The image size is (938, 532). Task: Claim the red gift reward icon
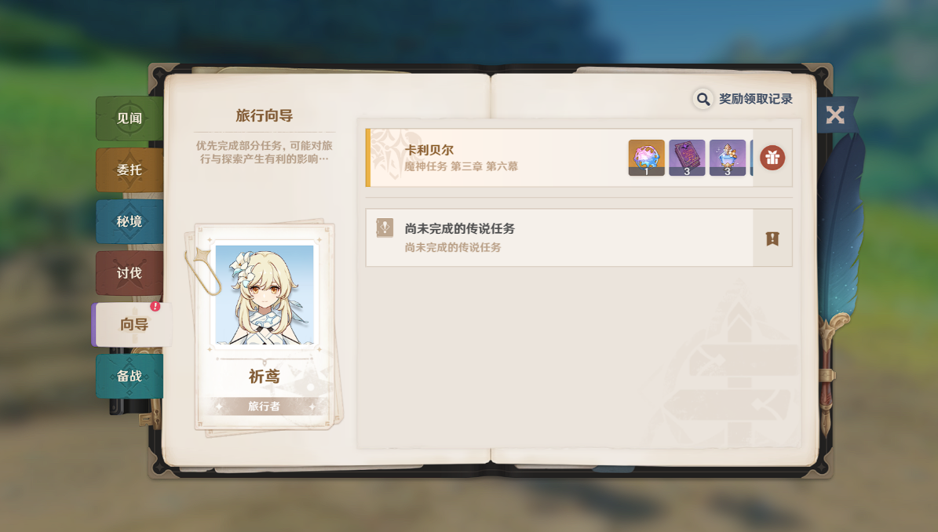(772, 158)
